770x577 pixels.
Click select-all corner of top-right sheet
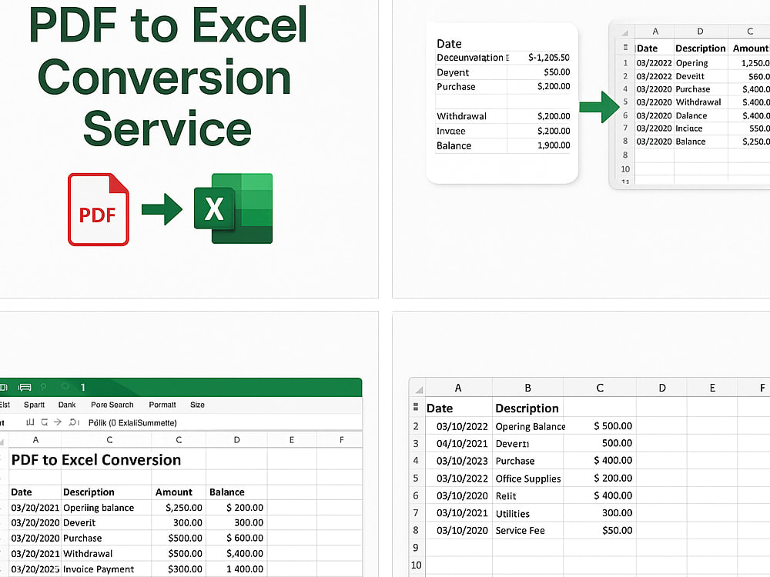click(624, 32)
